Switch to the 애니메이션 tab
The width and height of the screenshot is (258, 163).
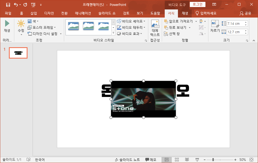click(83, 13)
